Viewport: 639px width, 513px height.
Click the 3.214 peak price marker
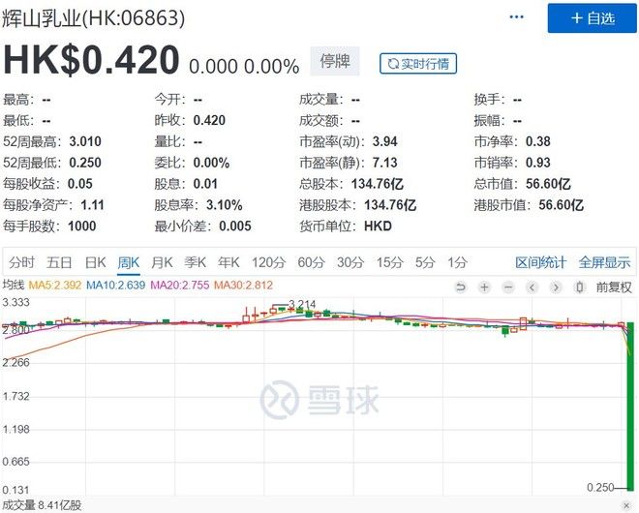(302, 304)
